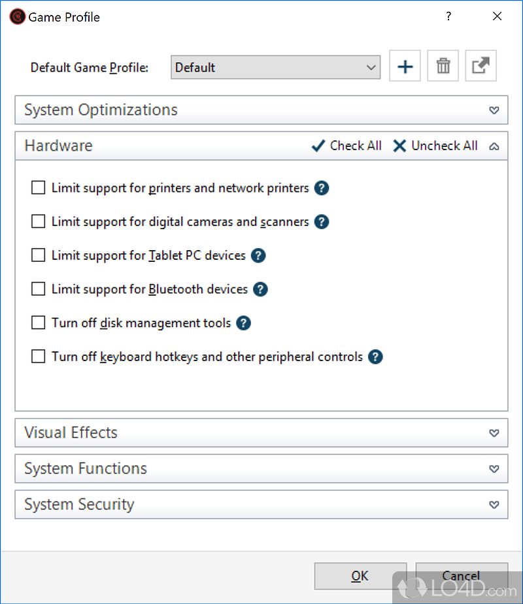Expand the System Optimizations section

pos(494,110)
